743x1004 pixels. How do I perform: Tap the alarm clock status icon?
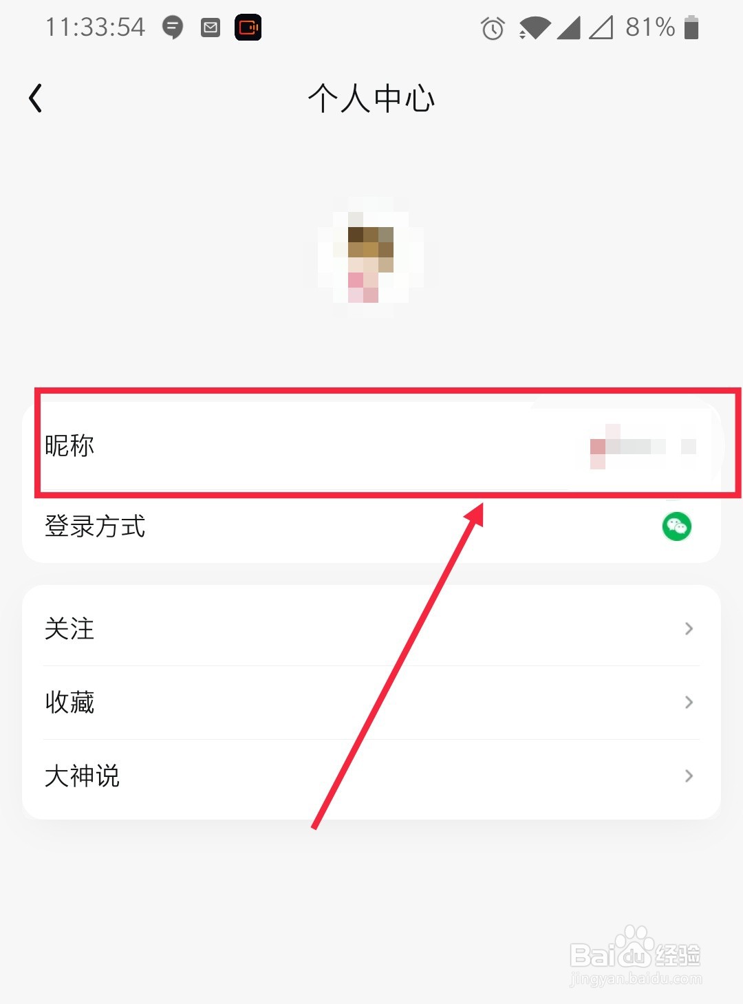[x=493, y=28]
